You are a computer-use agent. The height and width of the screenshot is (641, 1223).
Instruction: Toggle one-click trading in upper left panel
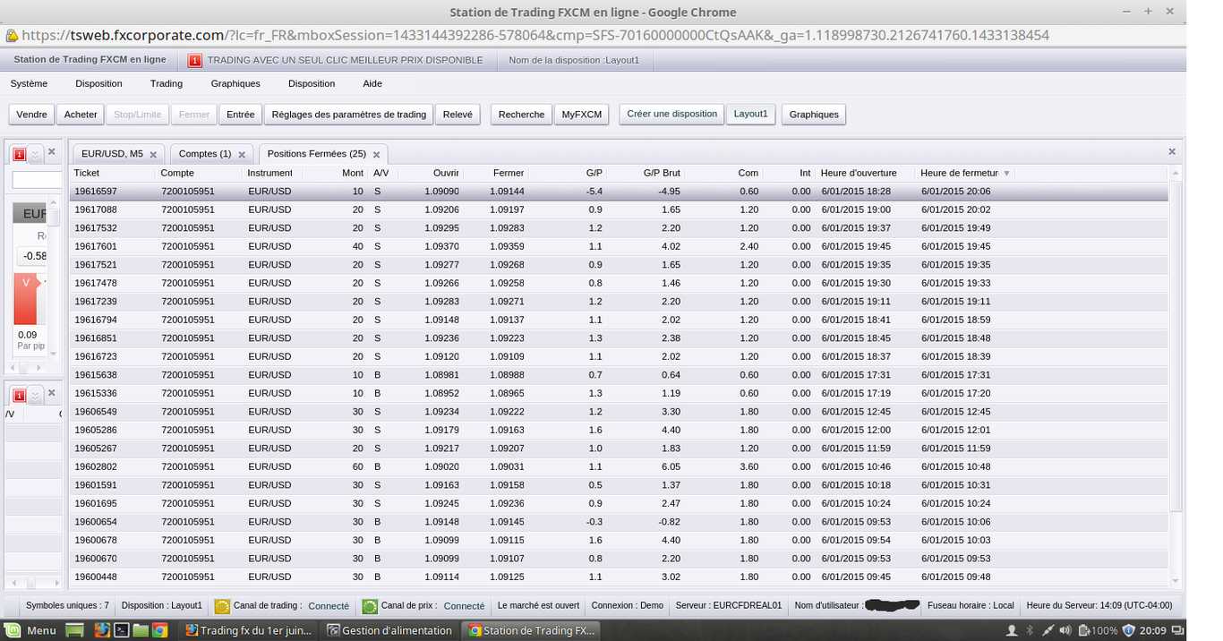point(19,154)
